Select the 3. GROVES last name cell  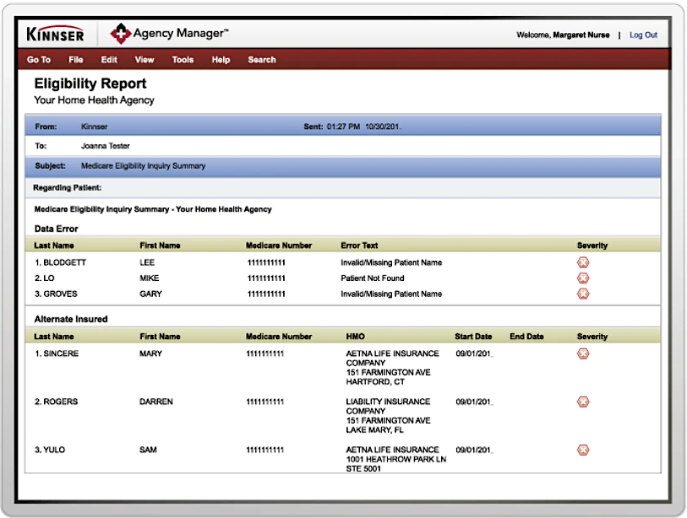coord(56,294)
